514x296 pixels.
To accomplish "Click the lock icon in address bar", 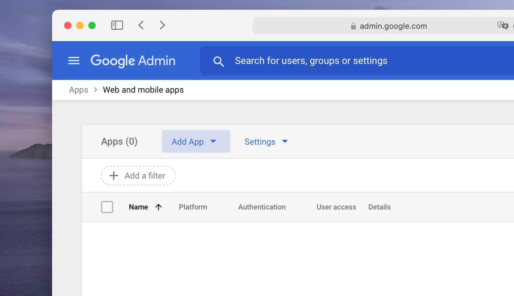I will coord(353,26).
